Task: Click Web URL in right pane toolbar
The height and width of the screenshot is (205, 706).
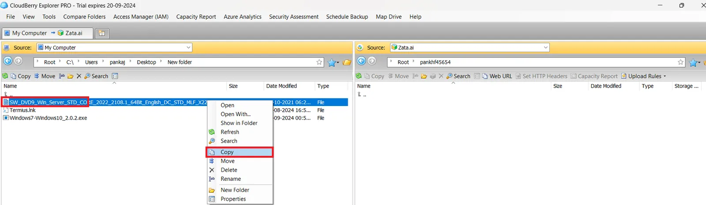Action: pos(497,76)
